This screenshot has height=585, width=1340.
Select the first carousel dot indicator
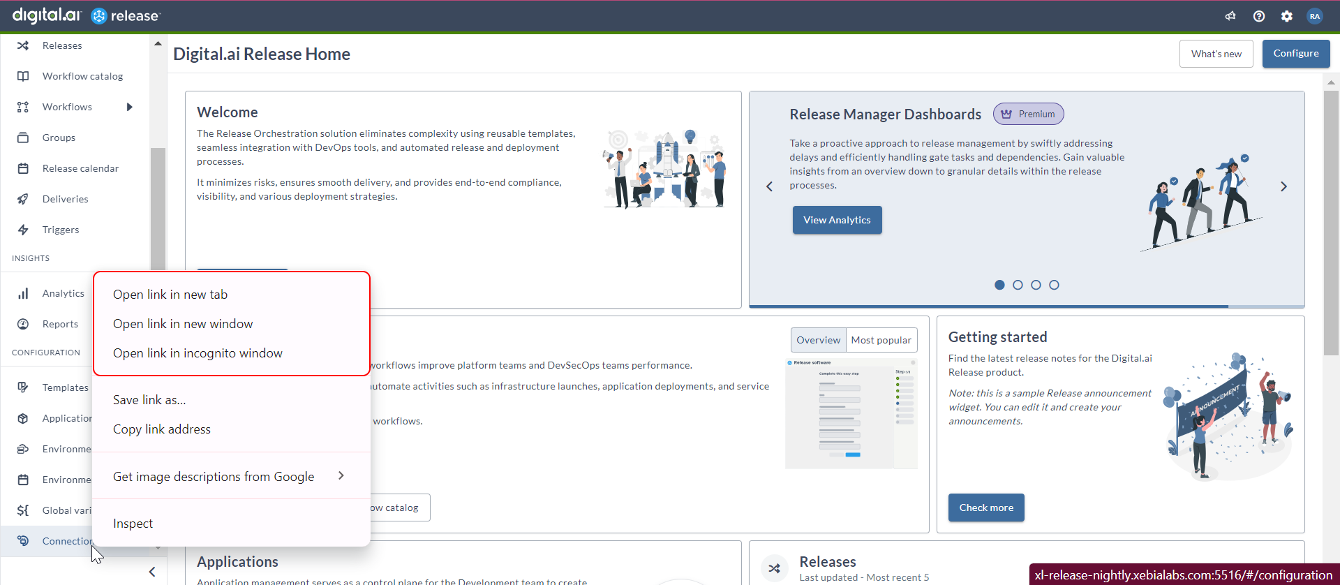click(x=999, y=285)
